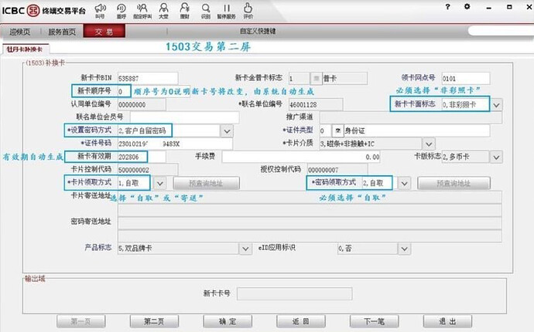Click the 产品标志 combo showing 双品牌卡
The image size is (534, 332).
click(178, 249)
